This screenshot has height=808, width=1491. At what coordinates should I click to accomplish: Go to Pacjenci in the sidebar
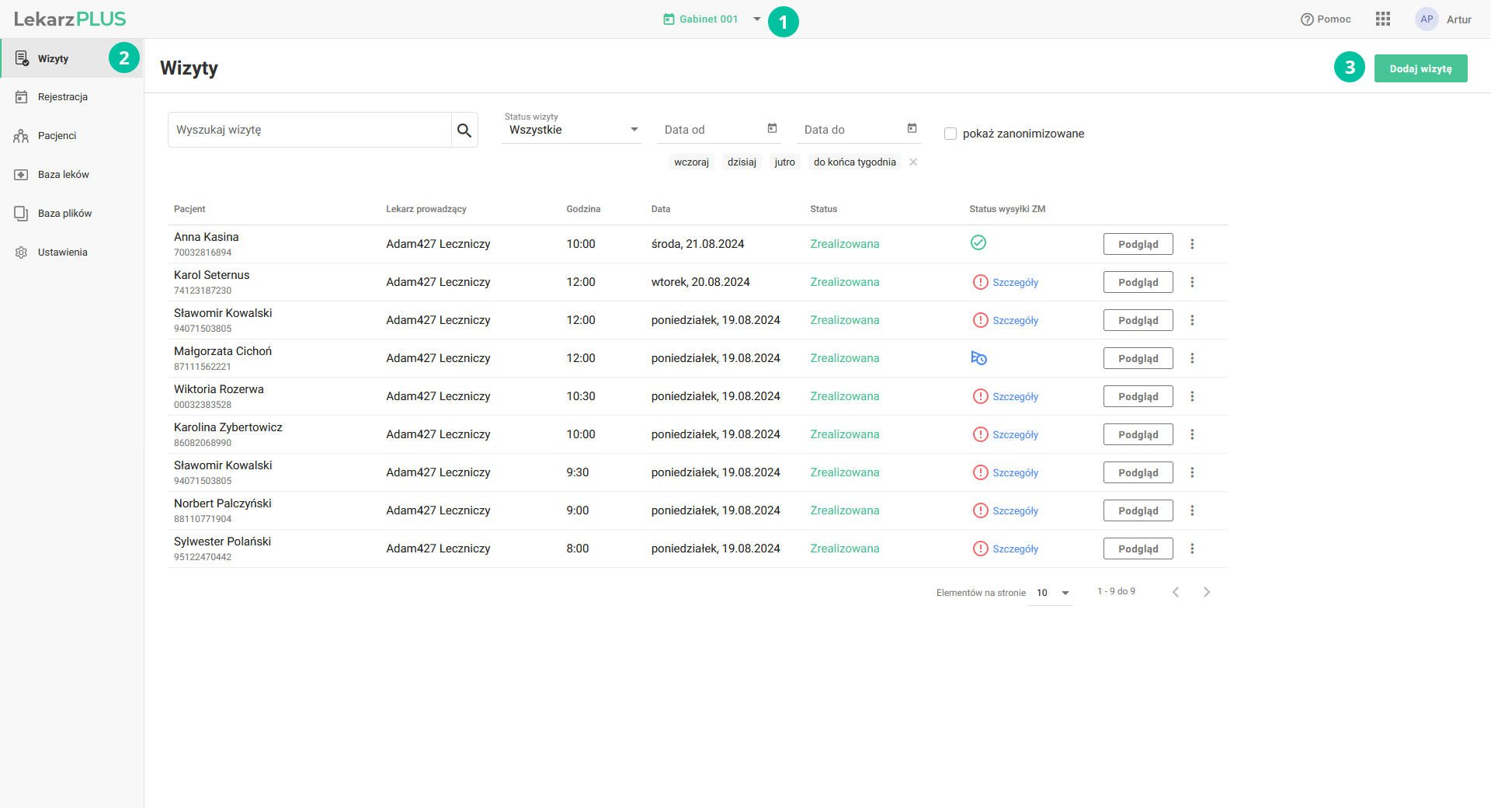tap(57, 136)
